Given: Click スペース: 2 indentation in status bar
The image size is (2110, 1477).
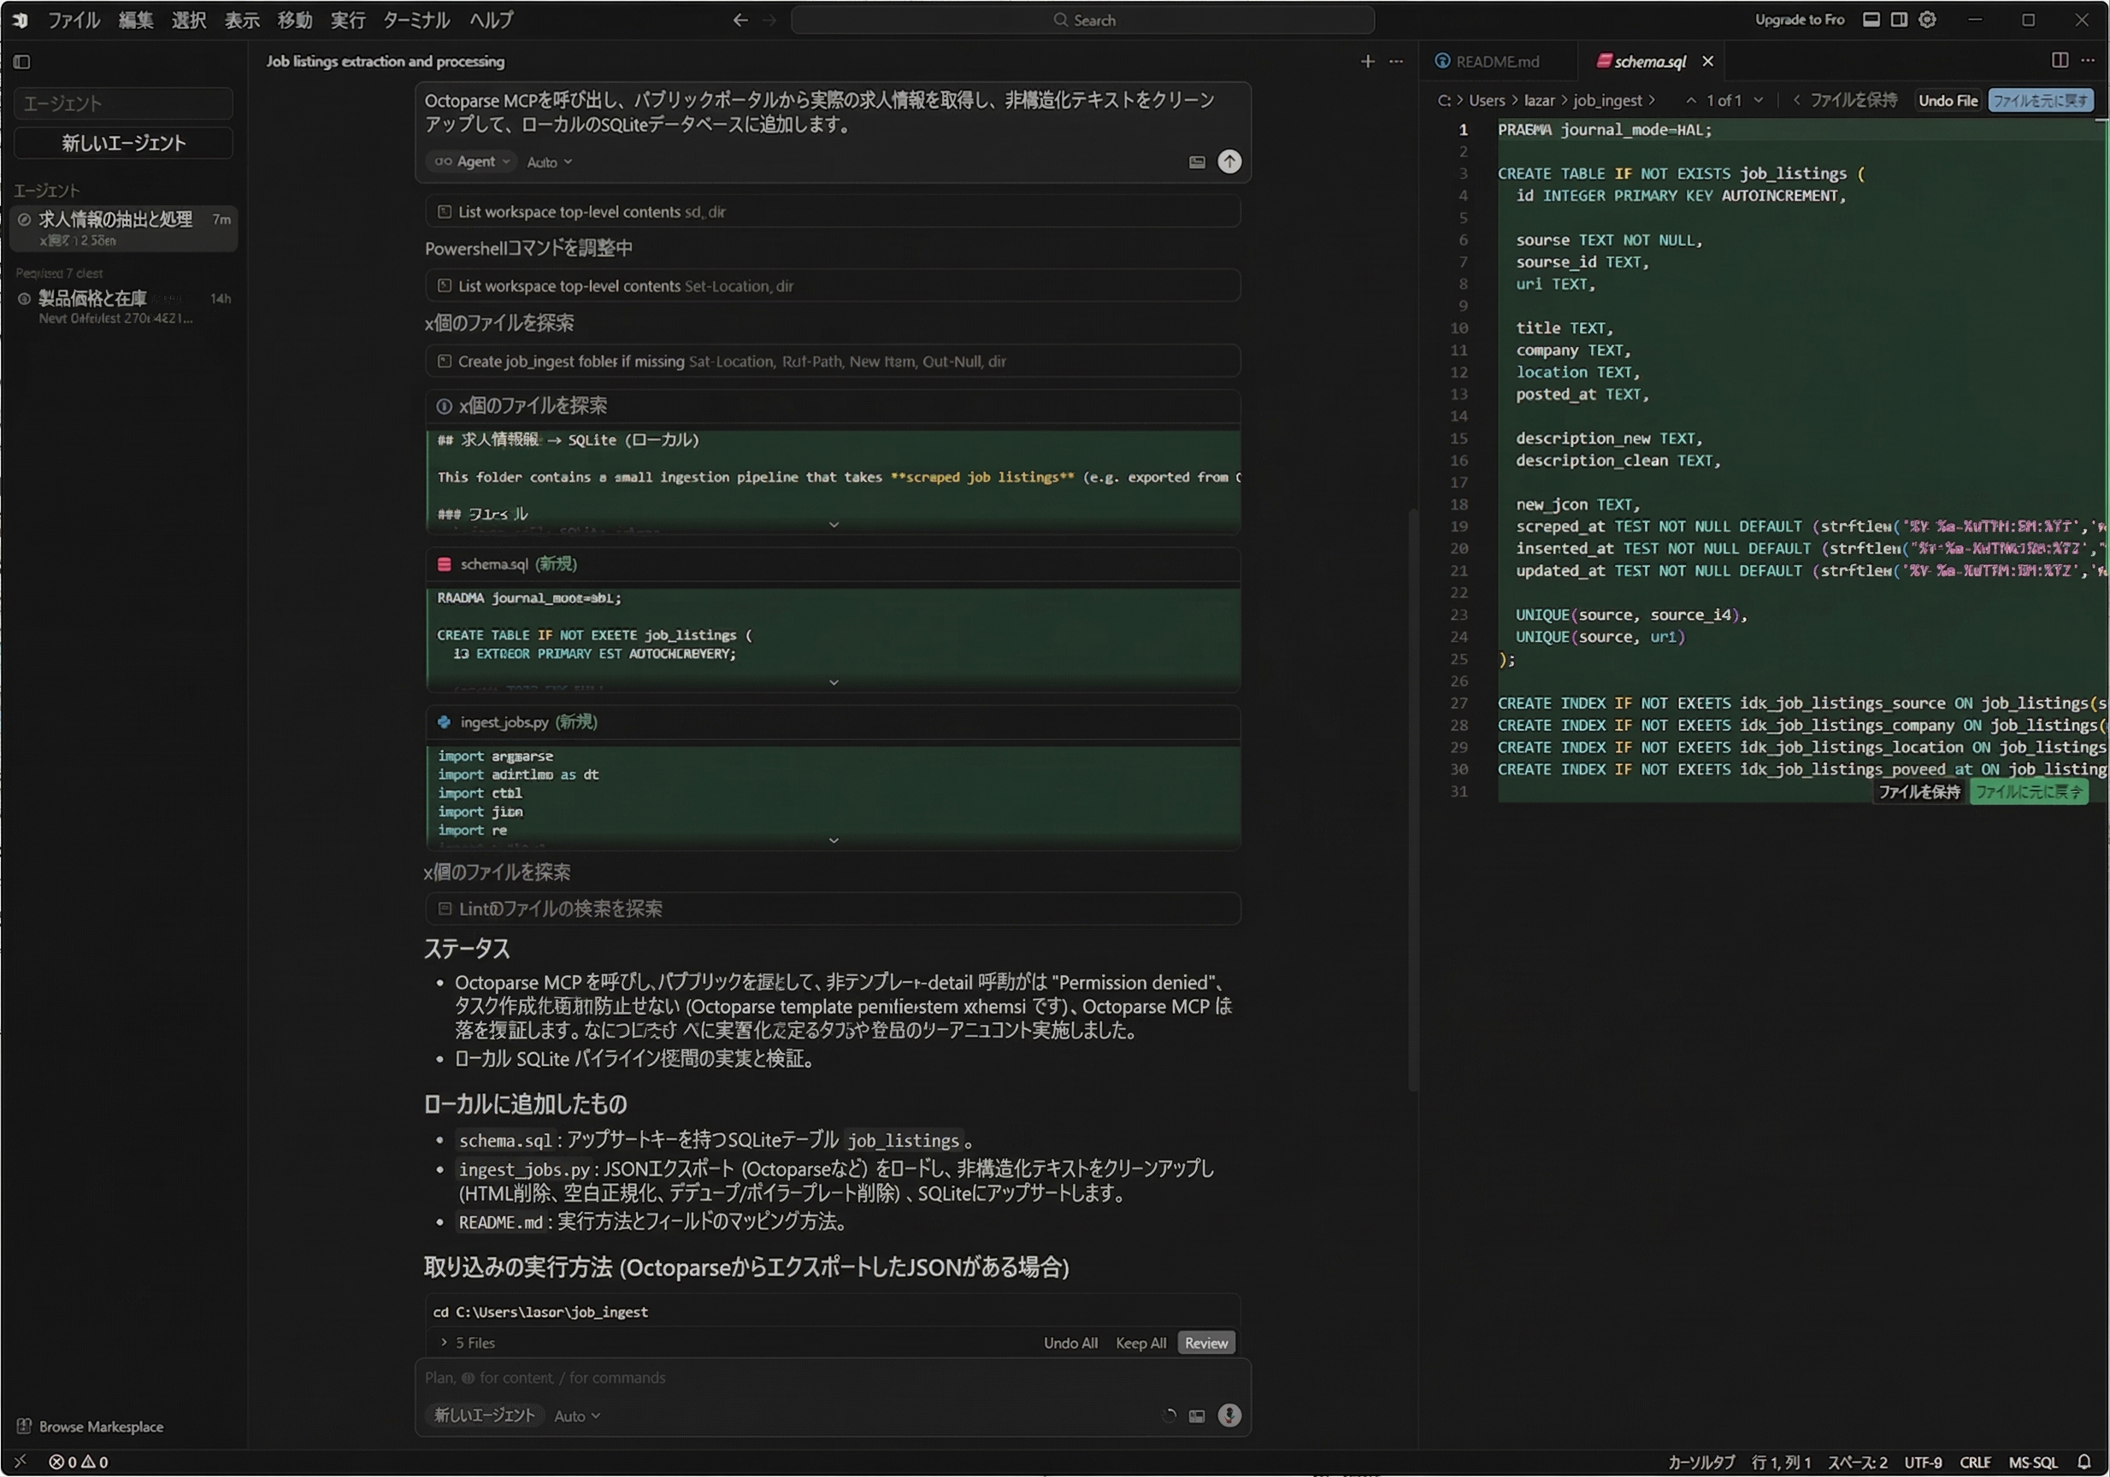Looking at the screenshot, I should 1856,1462.
